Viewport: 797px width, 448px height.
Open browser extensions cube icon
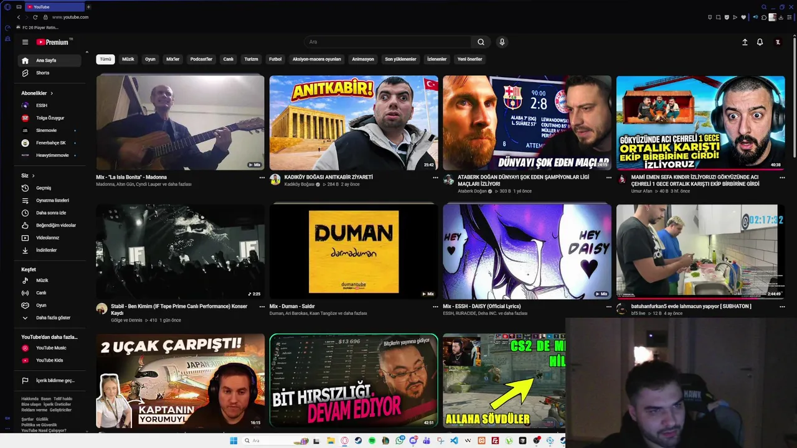click(764, 17)
